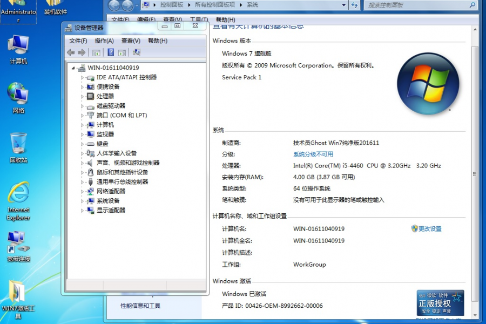Expand the 计算机 node in Device Manager
486x324 pixels.
pos(82,125)
